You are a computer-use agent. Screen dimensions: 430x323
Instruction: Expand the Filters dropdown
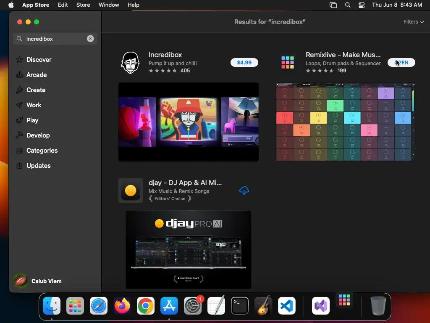click(x=414, y=22)
